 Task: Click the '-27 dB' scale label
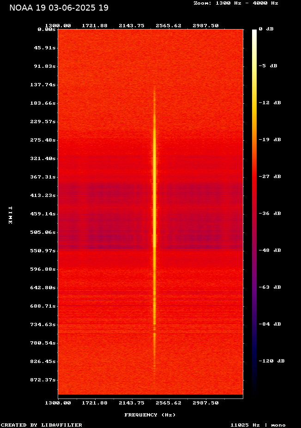(270, 176)
